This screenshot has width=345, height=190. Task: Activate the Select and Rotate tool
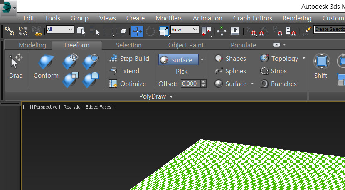pos(150,31)
